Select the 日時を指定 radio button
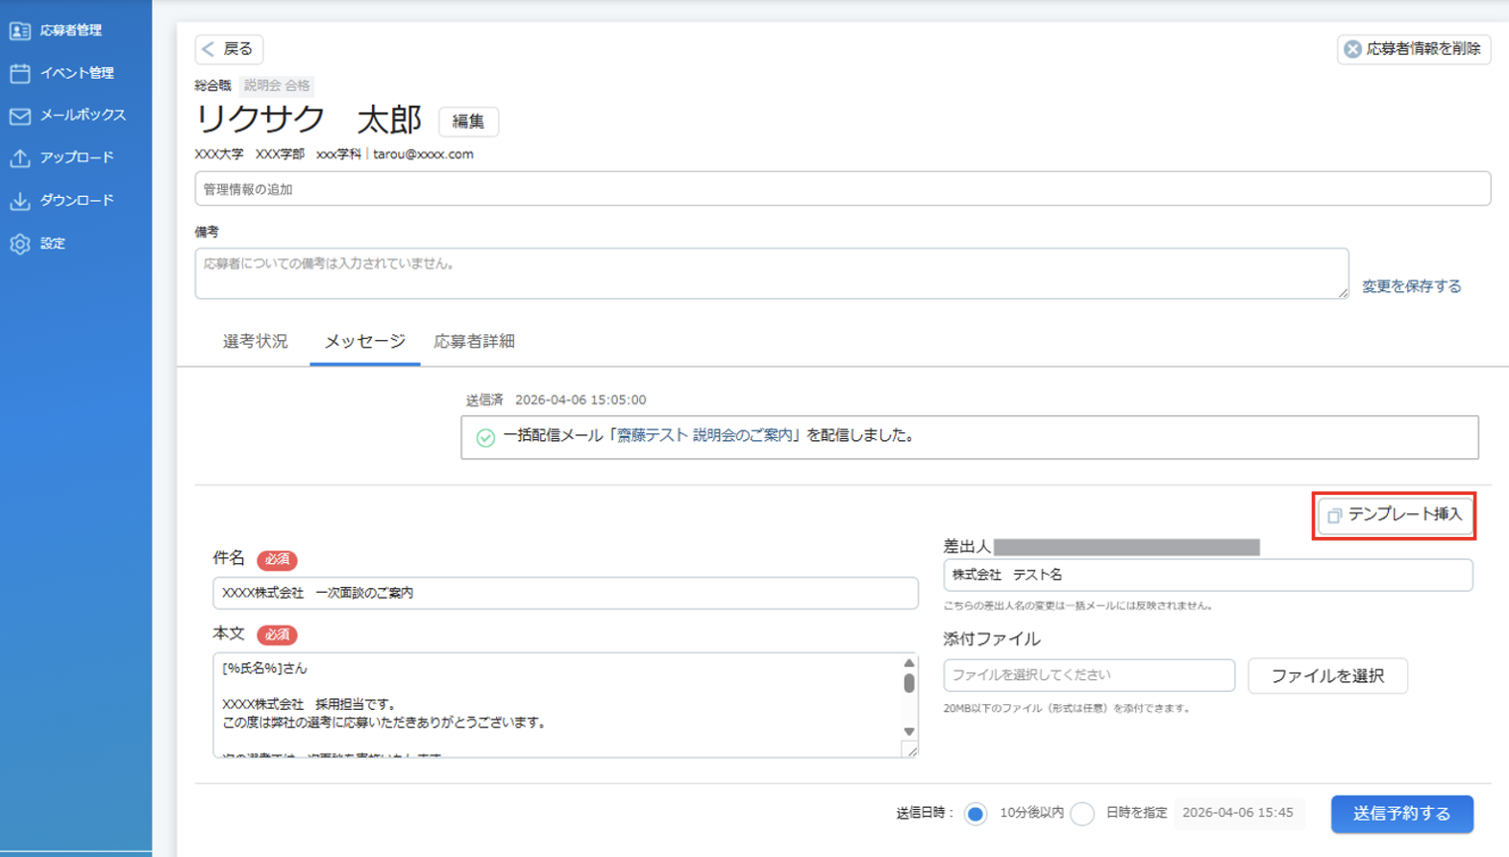Viewport: 1509px width, 857px height. [1082, 814]
